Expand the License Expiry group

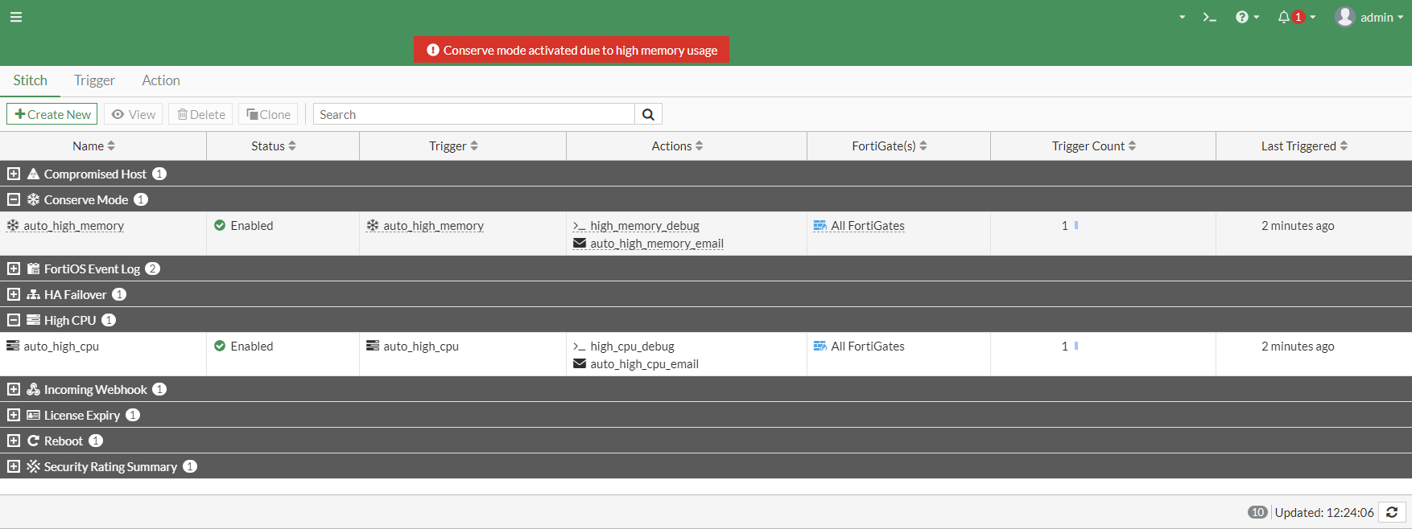(x=14, y=415)
